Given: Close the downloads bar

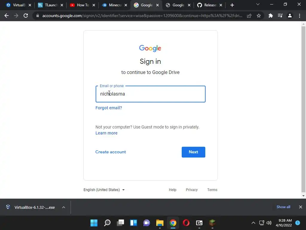Looking at the screenshot, I should tap(301, 207).
